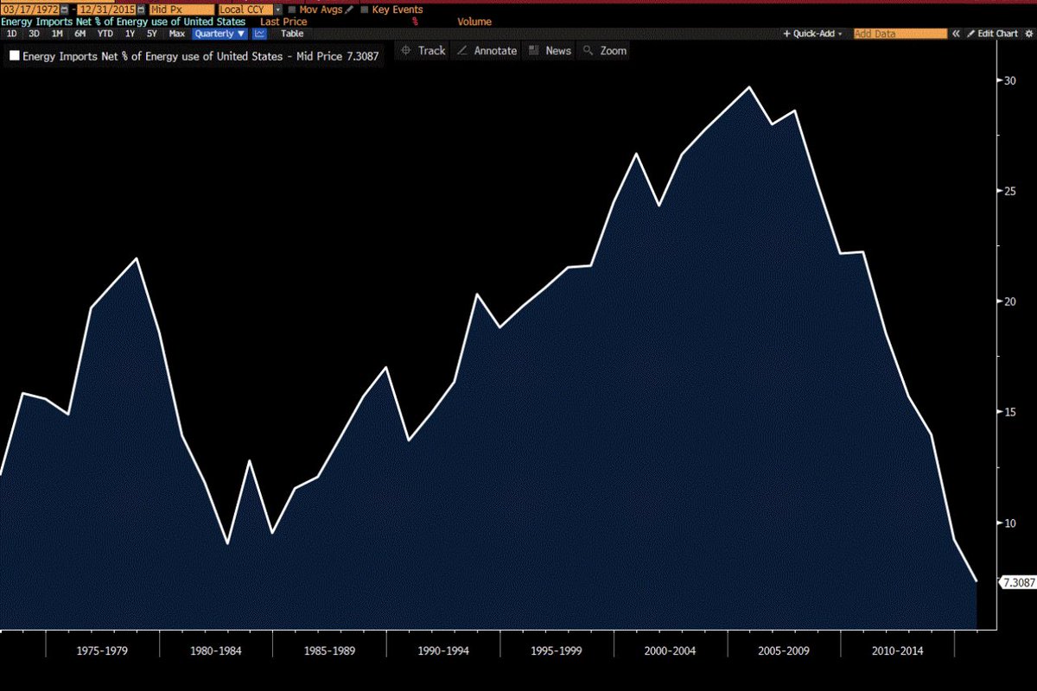Click the 2000-2004 axis label
Screen dimensions: 1037x691
point(670,650)
